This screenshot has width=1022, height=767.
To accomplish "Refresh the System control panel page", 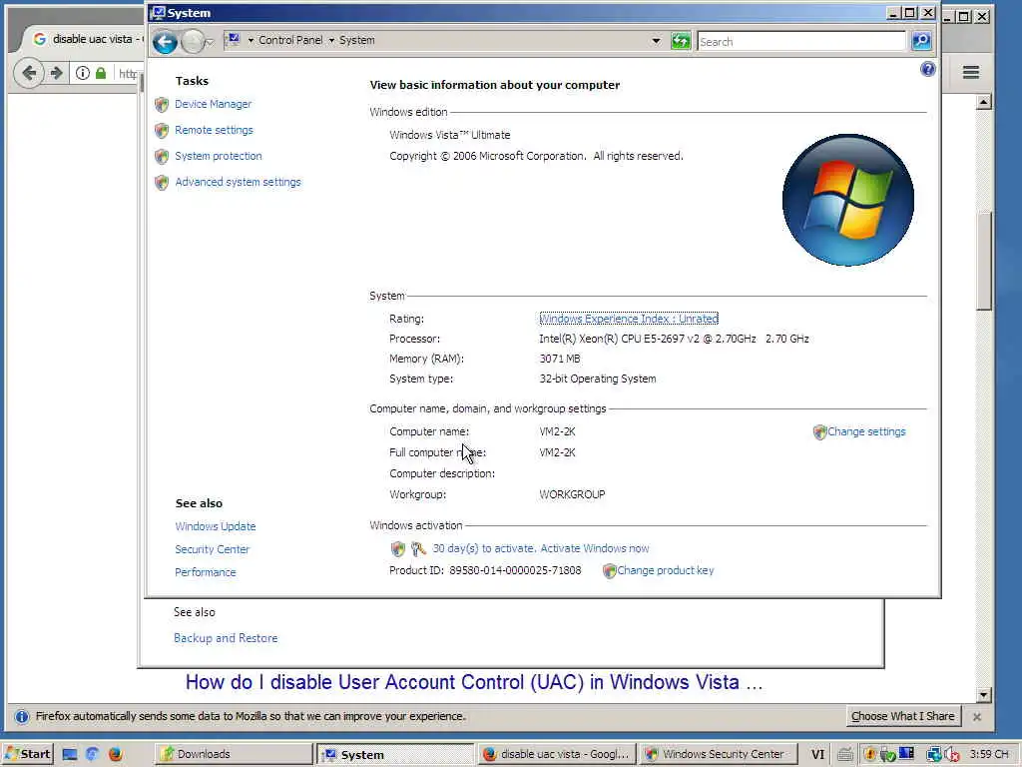I will pos(681,41).
